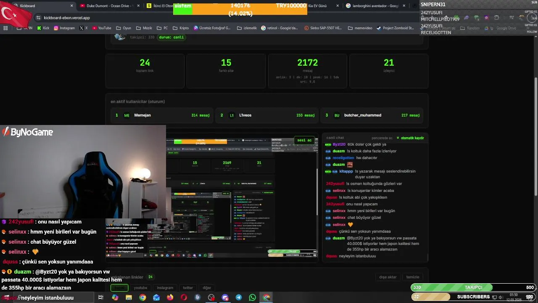Close the Kickboard tab
538x303 pixels.
tap(71, 6)
